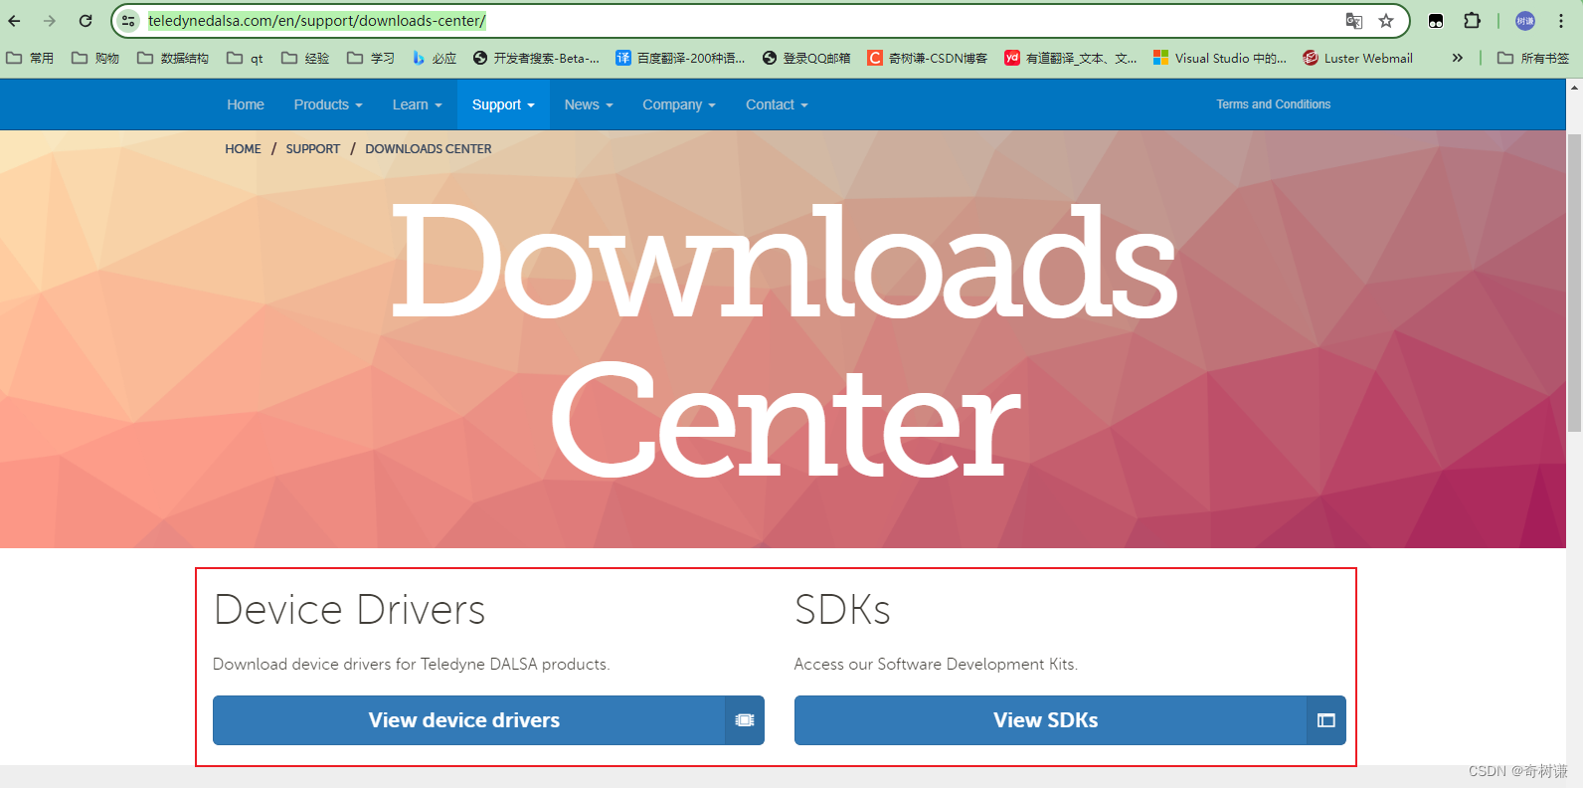Open the Luster Webmail bookmark
1583x788 pixels.
1358,58
